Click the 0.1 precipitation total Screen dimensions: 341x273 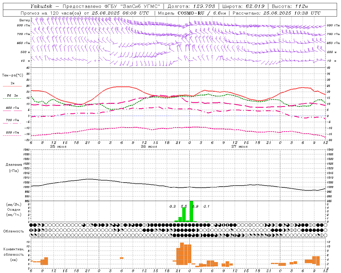coord(206,206)
